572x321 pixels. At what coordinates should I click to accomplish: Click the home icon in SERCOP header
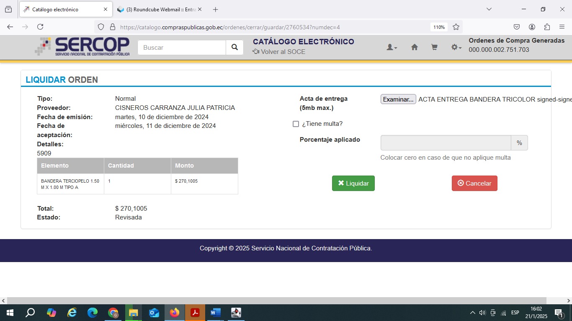point(414,48)
